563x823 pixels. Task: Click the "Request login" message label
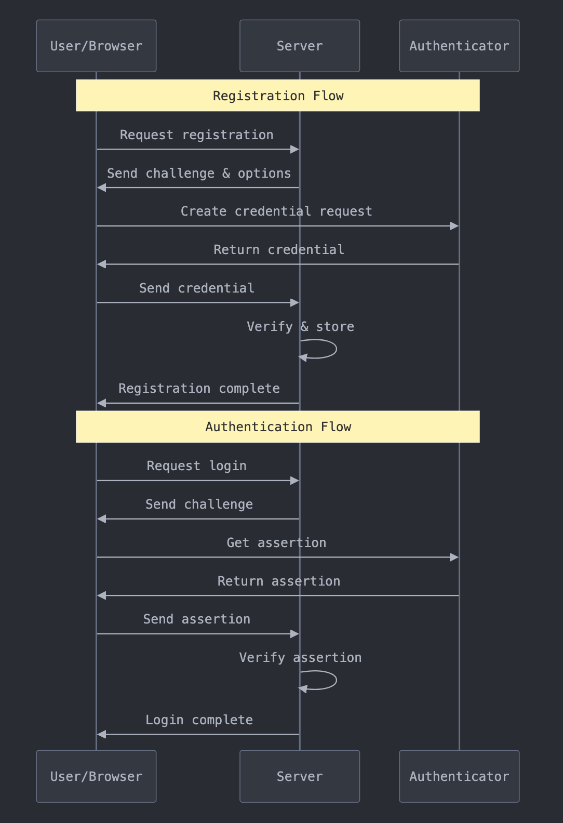coord(196,466)
